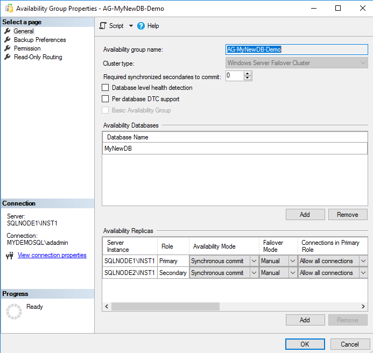Click the wrench icon beside Backup Preferences
This screenshot has height=353, width=373.
coord(8,39)
